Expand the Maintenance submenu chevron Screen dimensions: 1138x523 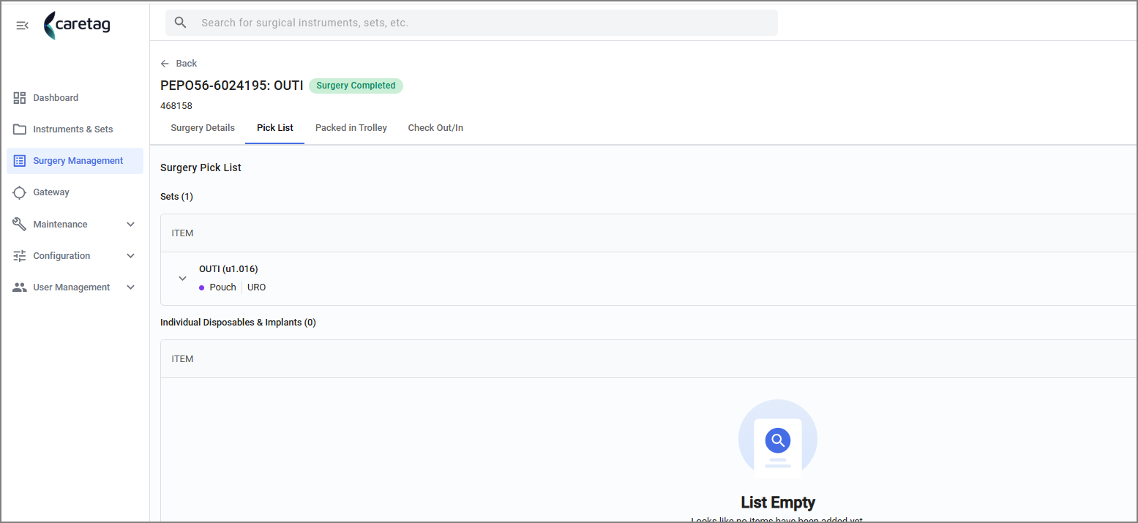[x=131, y=225]
